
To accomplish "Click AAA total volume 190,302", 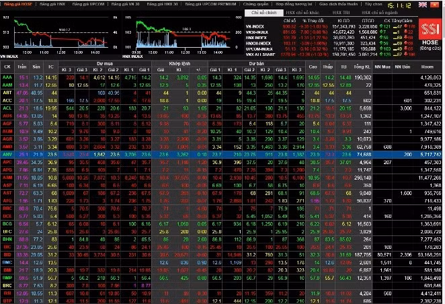I will click(x=363, y=77).
